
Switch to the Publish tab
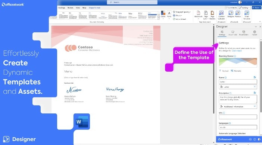255,33
